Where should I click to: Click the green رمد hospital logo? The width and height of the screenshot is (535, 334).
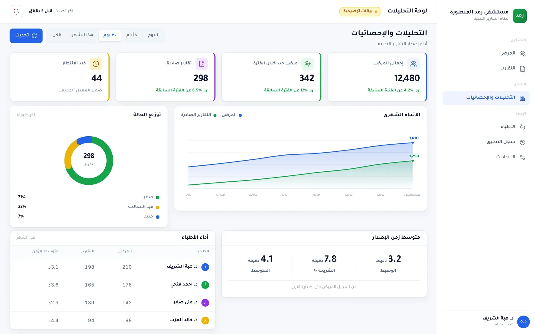pos(520,16)
